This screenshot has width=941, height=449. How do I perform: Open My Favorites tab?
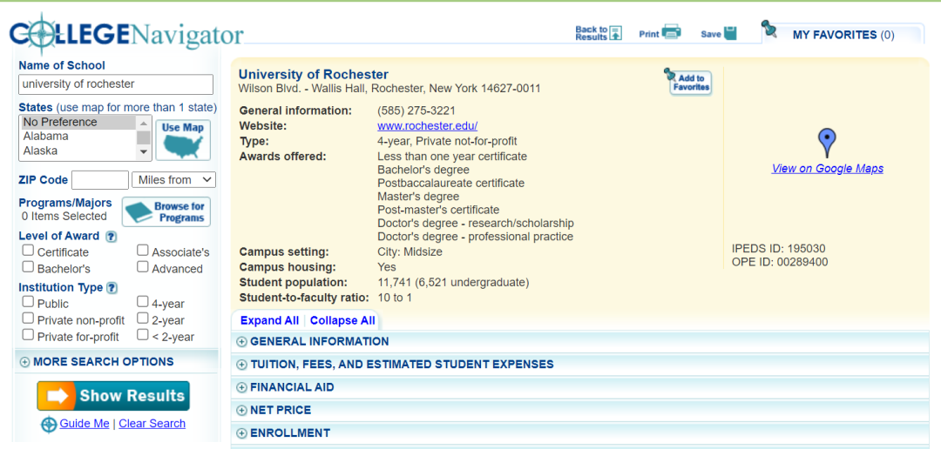(x=842, y=34)
